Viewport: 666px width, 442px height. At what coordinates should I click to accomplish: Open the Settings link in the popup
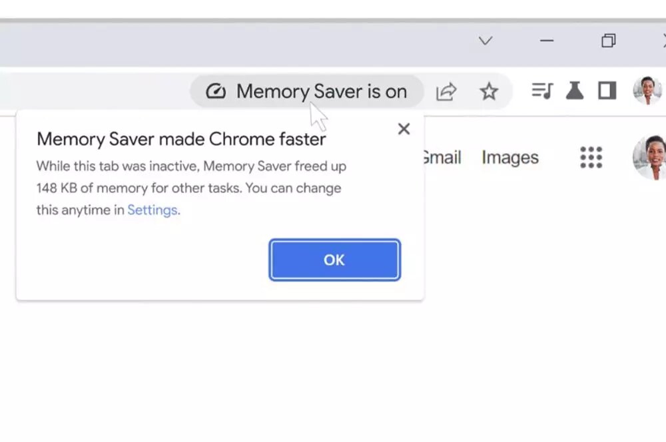click(x=153, y=210)
